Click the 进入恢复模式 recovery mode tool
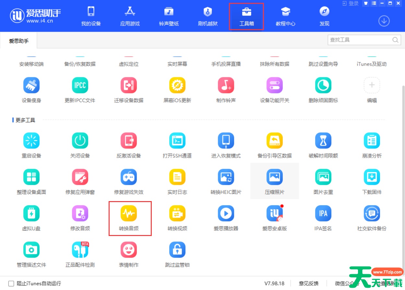Viewport: 405px width, 290px height. [x=226, y=145]
